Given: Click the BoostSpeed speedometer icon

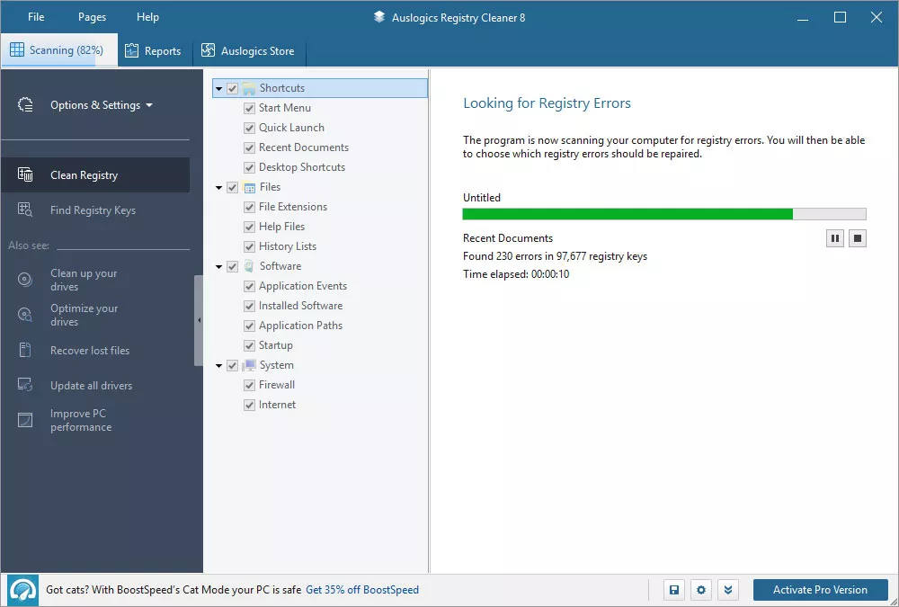Looking at the screenshot, I should (x=23, y=590).
